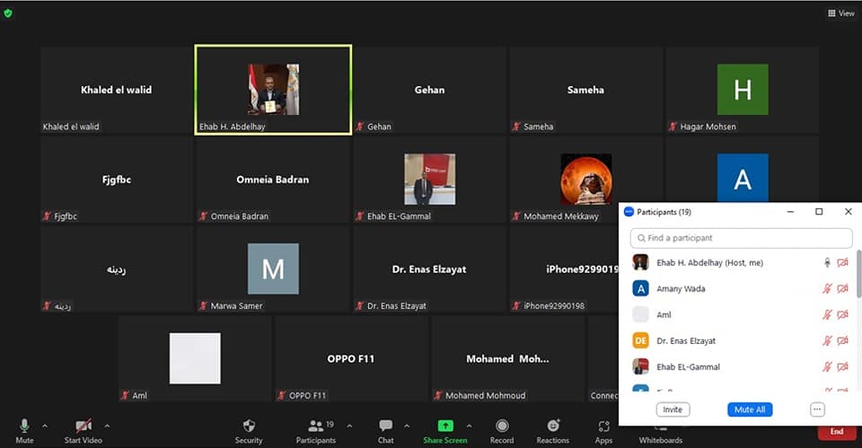Expand arrow next to Participants

click(349, 426)
